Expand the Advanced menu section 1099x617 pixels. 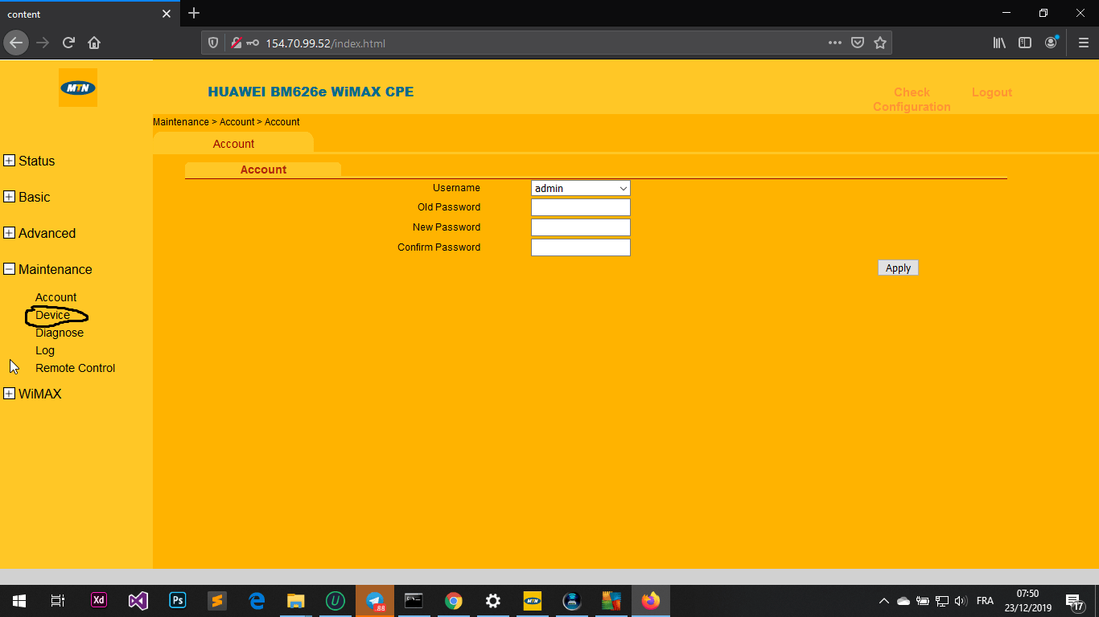(x=9, y=233)
